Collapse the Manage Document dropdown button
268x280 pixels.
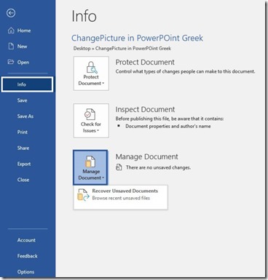click(x=90, y=168)
